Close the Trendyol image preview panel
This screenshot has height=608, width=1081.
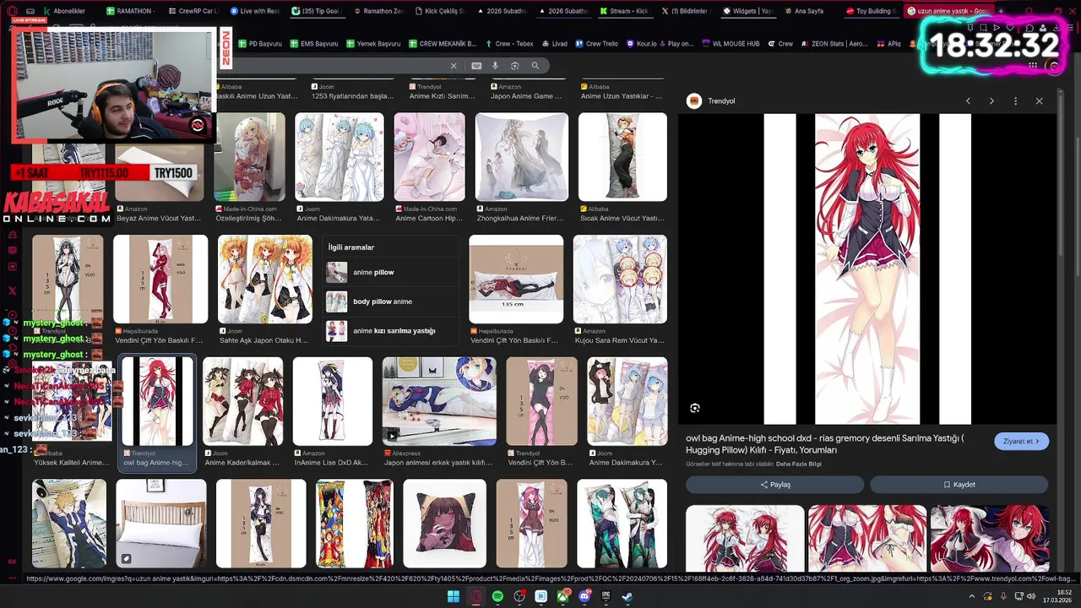[x=1039, y=101]
